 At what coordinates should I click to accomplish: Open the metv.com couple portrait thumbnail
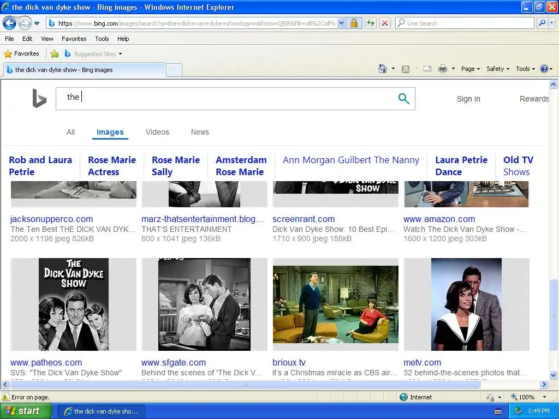click(466, 304)
